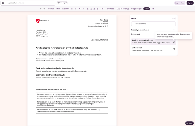Toggle the Maler panel button
Screen dimensions: 195x126
click(146, 9)
